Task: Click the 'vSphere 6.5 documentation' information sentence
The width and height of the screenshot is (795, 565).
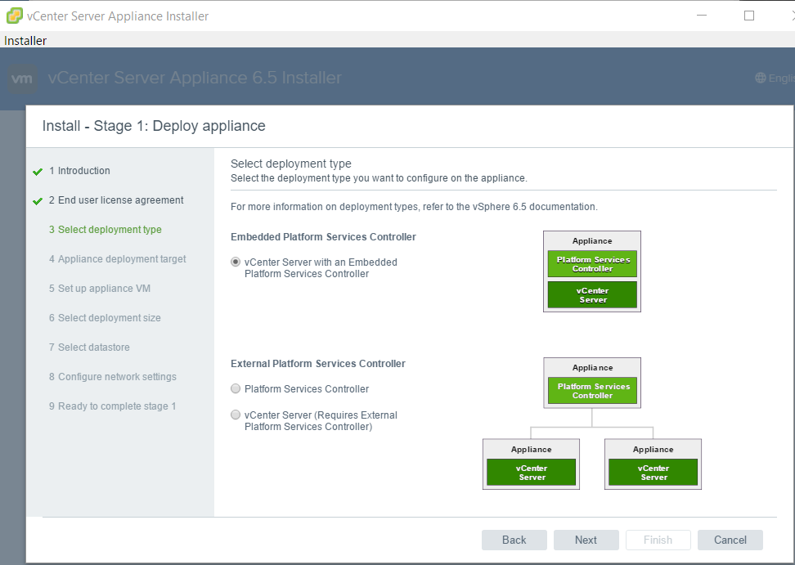Action: pyautogui.click(x=414, y=207)
